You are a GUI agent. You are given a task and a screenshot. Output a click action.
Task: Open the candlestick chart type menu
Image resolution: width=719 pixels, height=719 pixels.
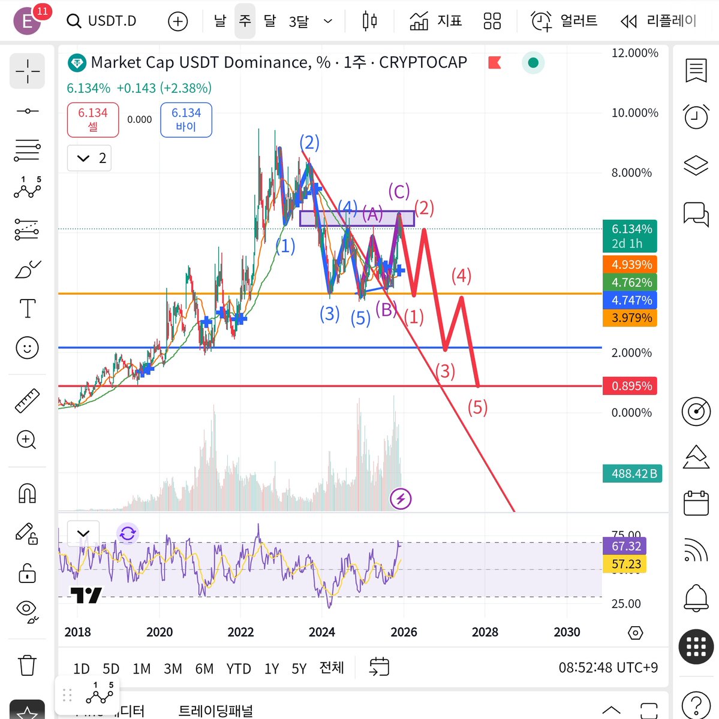370,21
